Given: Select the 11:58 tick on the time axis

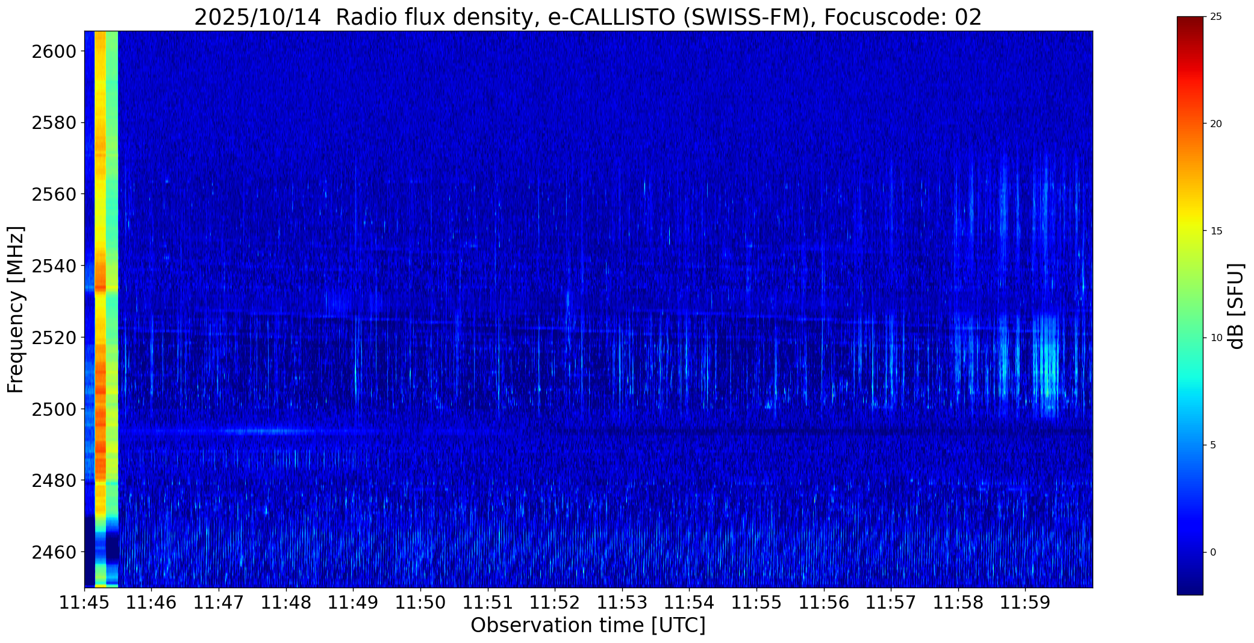Looking at the screenshot, I should (958, 603).
